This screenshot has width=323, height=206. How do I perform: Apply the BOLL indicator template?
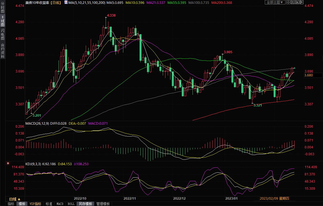tap(71, 204)
